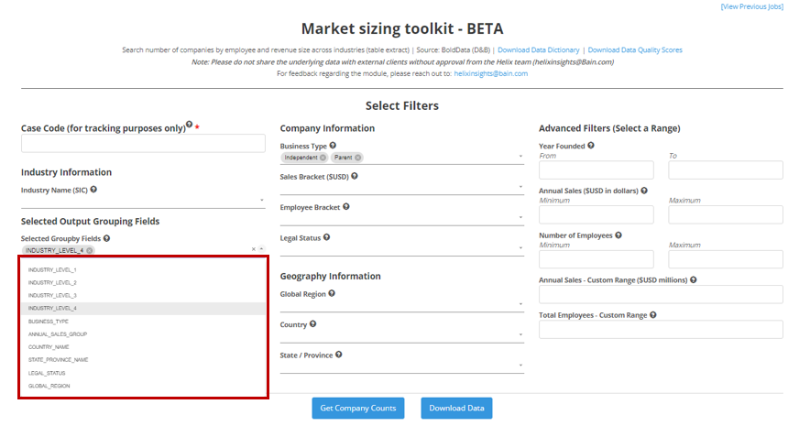Pick ANNUAL_SALES_GROUP in the groupby list
The height and width of the screenshot is (426, 788).
pyautogui.click(x=58, y=334)
